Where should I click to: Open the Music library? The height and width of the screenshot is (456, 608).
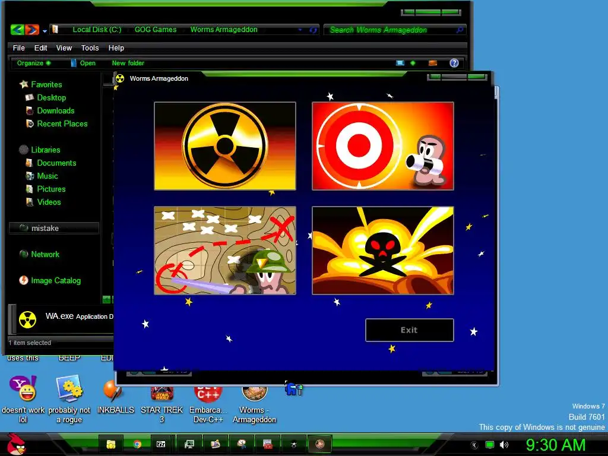(42, 176)
